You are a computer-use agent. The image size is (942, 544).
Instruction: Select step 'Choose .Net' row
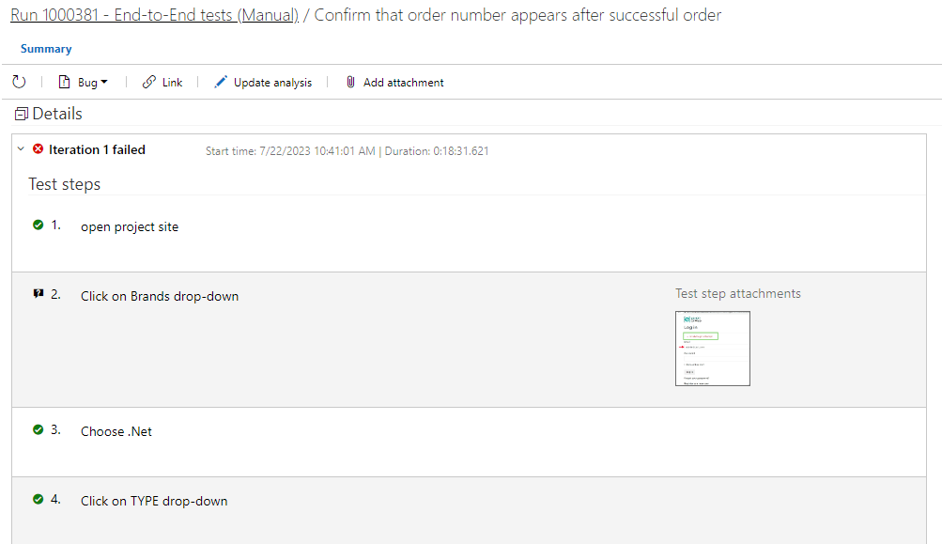pyautogui.click(x=470, y=443)
